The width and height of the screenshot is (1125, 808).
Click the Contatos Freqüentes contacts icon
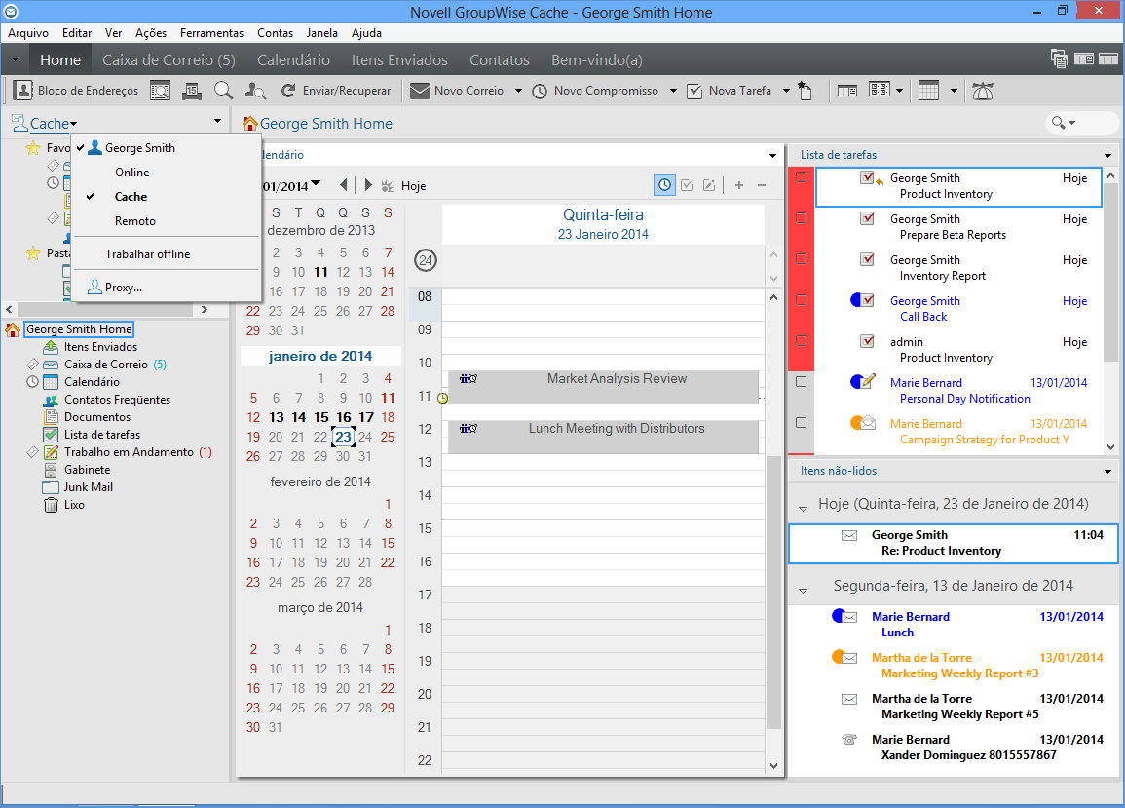[51, 400]
